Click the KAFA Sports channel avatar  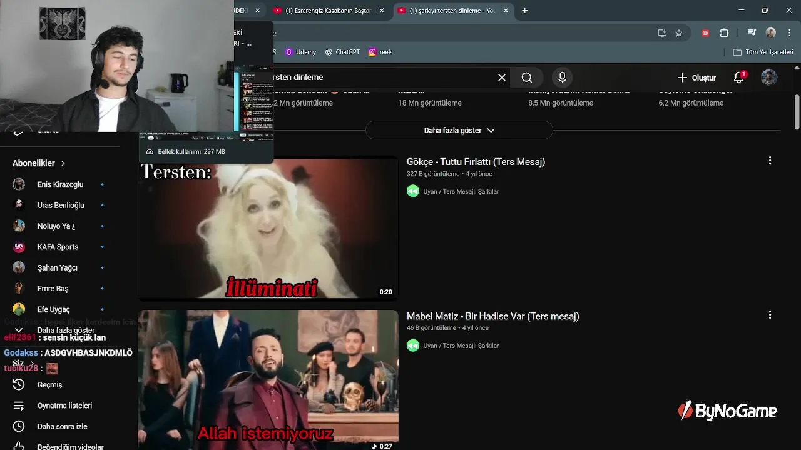point(19,247)
